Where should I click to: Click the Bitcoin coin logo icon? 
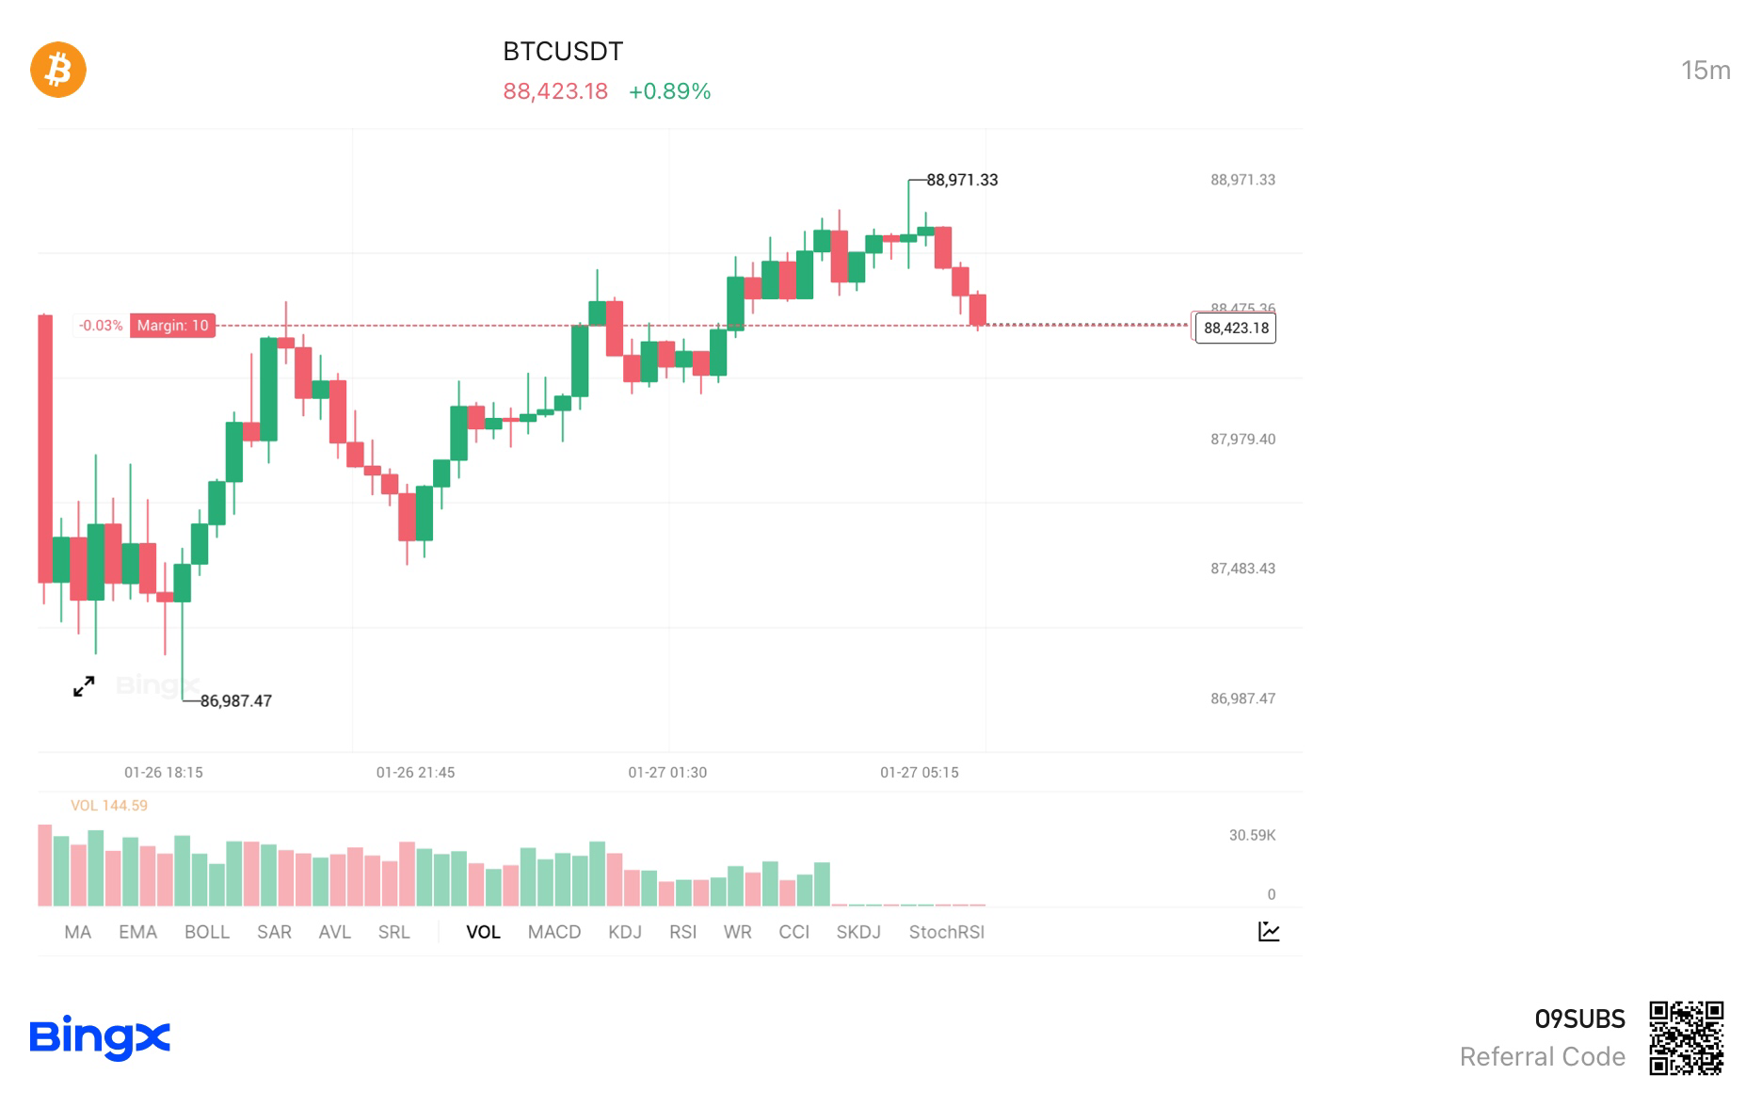click(x=58, y=70)
